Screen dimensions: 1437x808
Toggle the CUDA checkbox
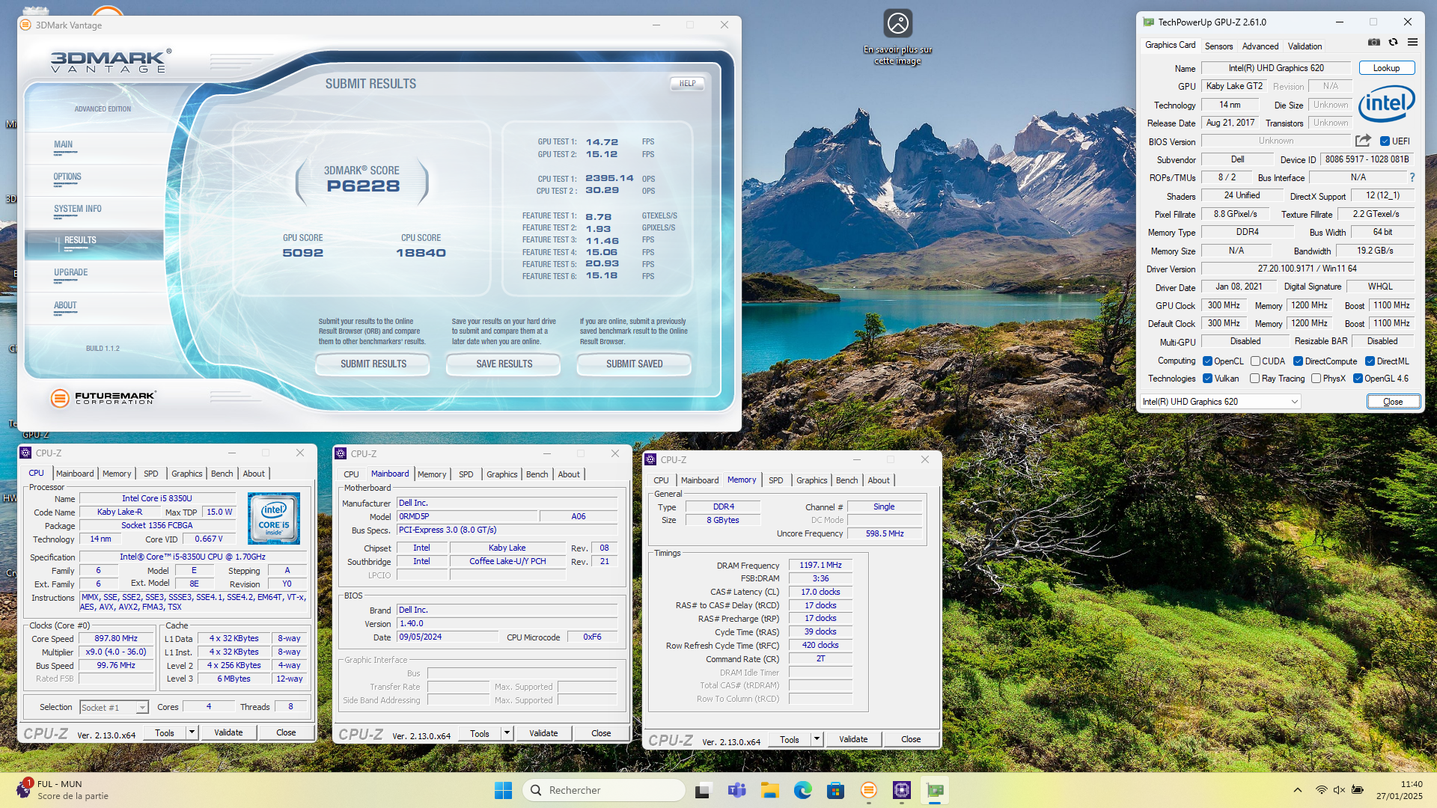[x=1255, y=361]
